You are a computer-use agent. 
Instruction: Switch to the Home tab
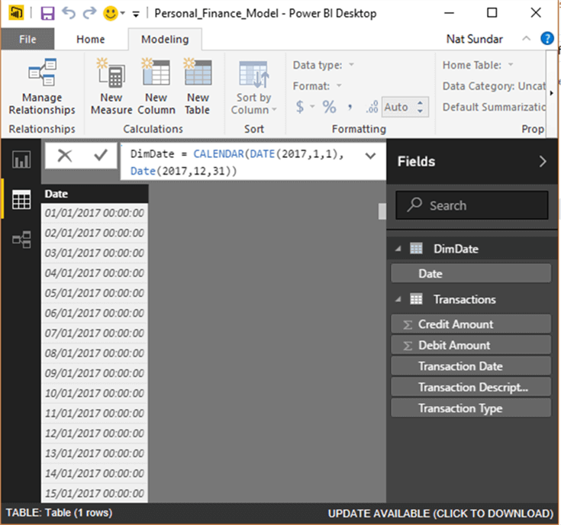pos(91,40)
